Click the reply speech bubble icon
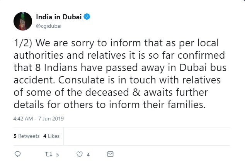The width and height of the screenshot is (245, 168). [17, 154]
